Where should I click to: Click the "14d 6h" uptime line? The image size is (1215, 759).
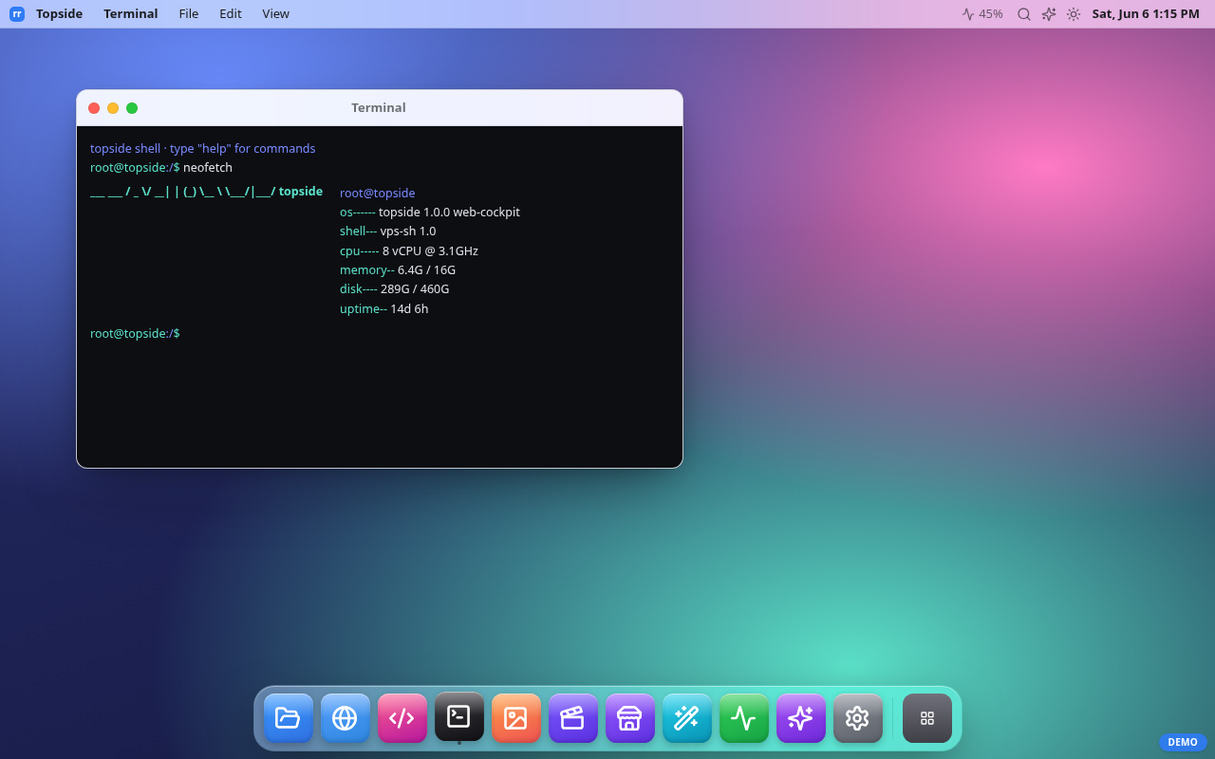[384, 308]
